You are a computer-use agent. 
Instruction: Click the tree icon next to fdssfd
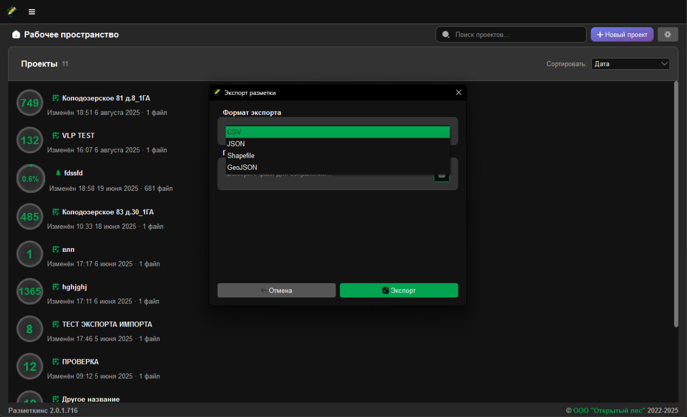point(58,173)
